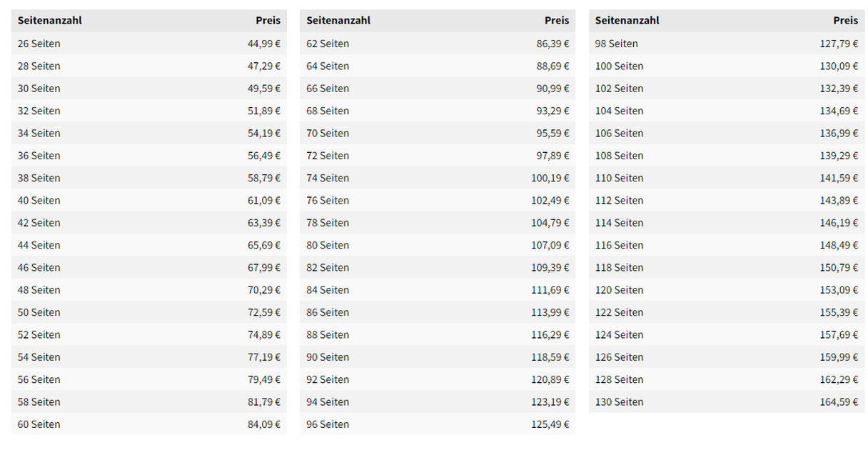This screenshot has height=455, width=868.
Task: Click the 100,19 € price
Action: [x=550, y=178]
